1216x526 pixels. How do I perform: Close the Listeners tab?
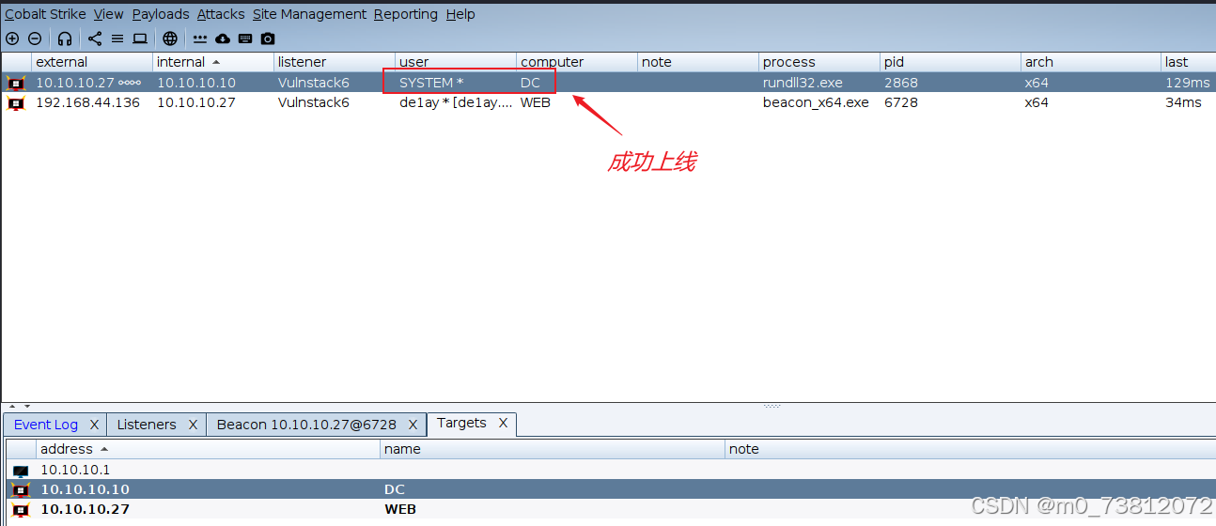193,425
